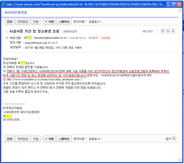Click recipient address mamul@daum.net
The height and width of the screenshot is (164, 184).
click(x=36, y=43)
